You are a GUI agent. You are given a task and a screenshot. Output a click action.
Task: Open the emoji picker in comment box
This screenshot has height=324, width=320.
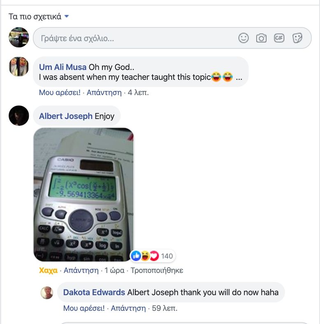(x=243, y=38)
